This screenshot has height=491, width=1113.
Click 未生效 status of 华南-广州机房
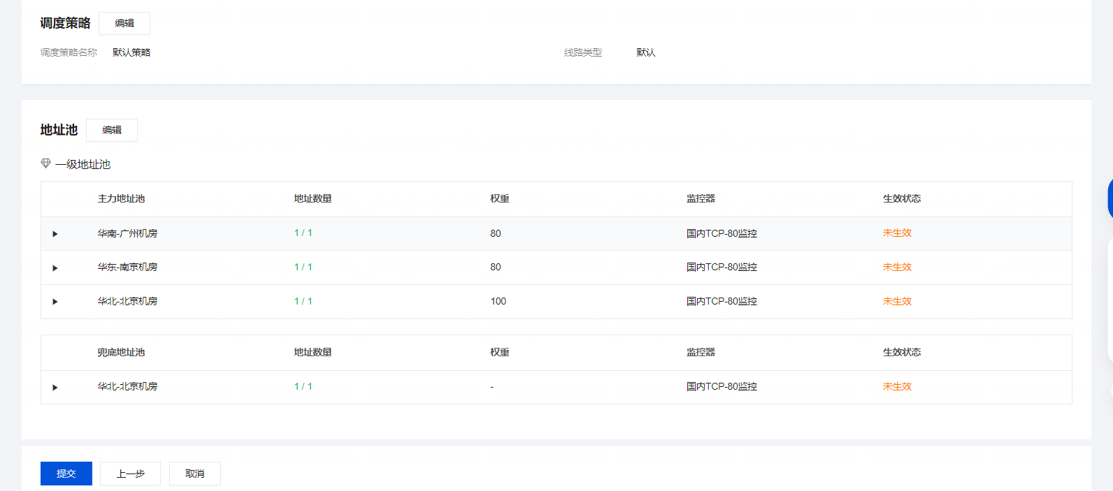coord(897,233)
